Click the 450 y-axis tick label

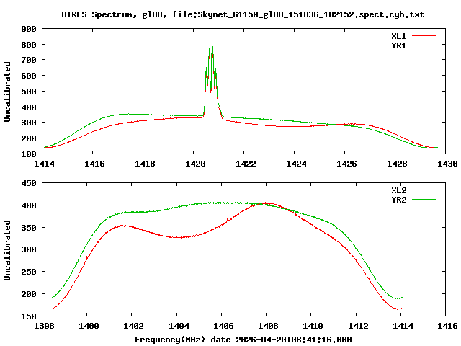tap(29, 183)
